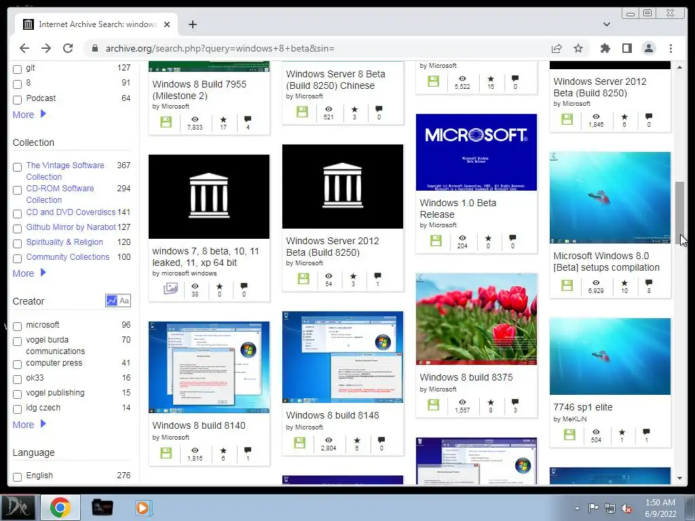Viewport: 695px width, 521px height.
Task: Click the taskbar clock showing 1:50 AM
Action: point(660,508)
